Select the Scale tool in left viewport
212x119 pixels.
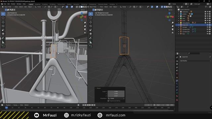3,30
